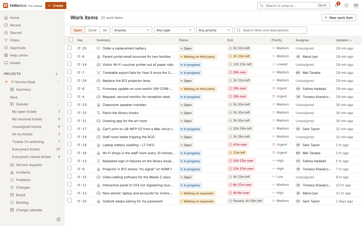362x226 pixels.
Task: Tick the select-all checkbox in header
Action: tap(71, 39)
